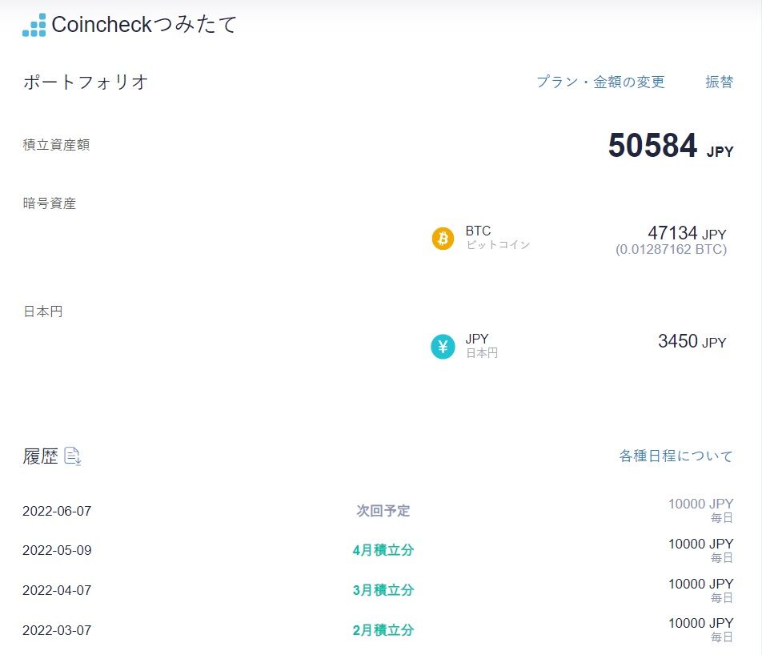The height and width of the screenshot is (655, 762).
Task: Click the Coincheckつみたて title
Action: (144, 25)
